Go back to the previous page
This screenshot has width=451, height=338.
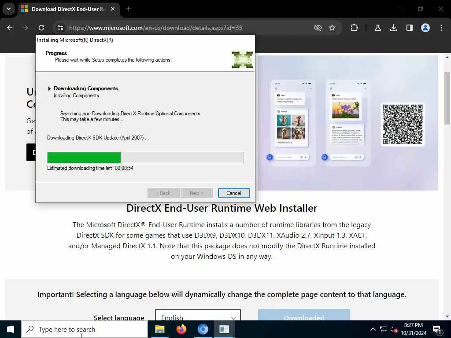[10, 28]
